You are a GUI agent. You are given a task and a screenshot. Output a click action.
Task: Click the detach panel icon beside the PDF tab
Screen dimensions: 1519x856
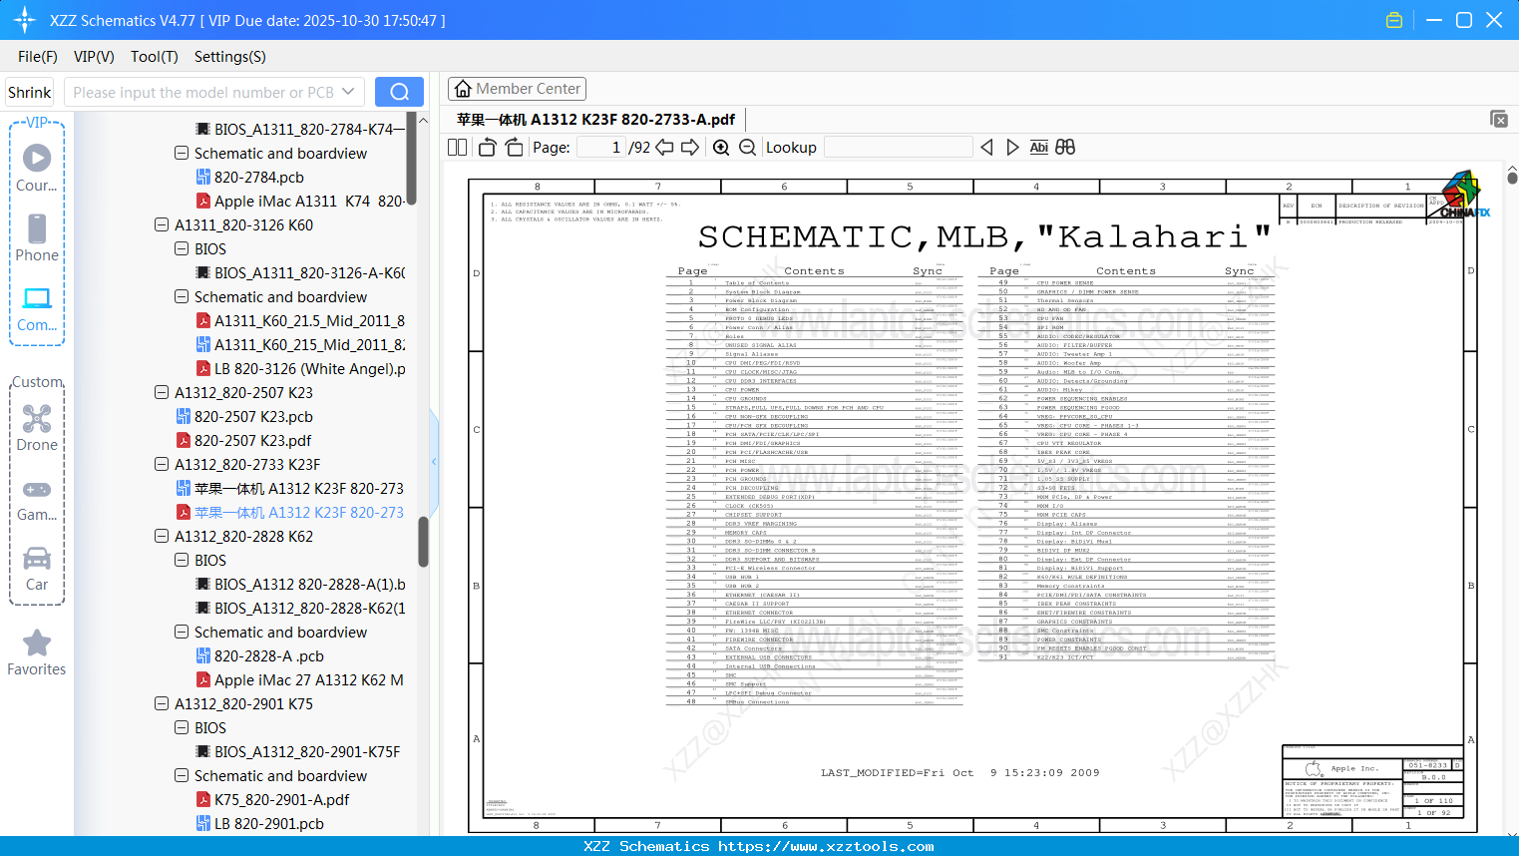coord(1499,119)
